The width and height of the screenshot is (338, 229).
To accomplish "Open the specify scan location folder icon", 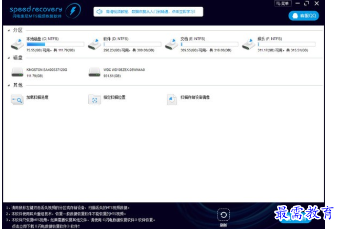I will pos(94,100).
